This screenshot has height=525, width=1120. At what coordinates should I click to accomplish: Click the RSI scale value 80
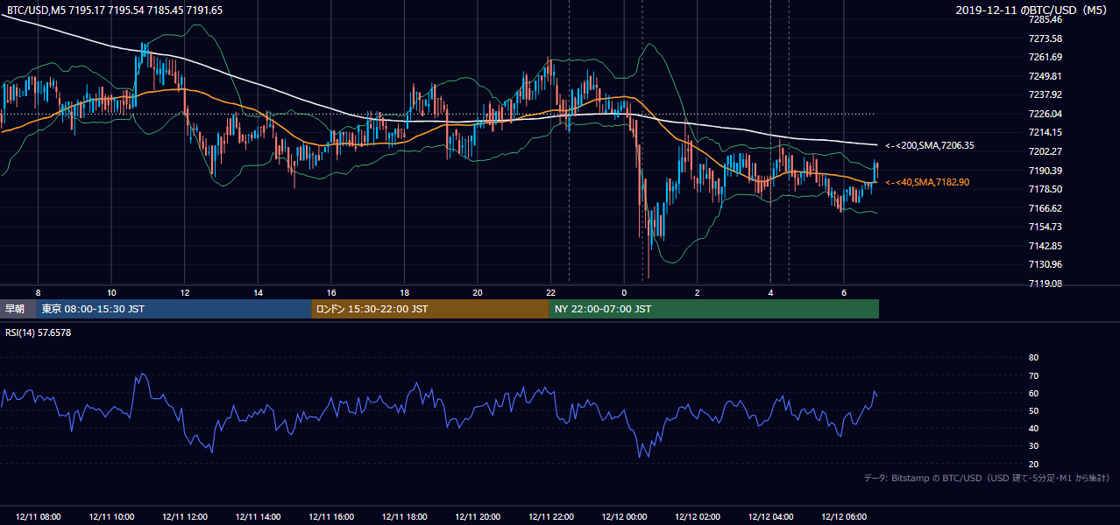[1033, 358]
